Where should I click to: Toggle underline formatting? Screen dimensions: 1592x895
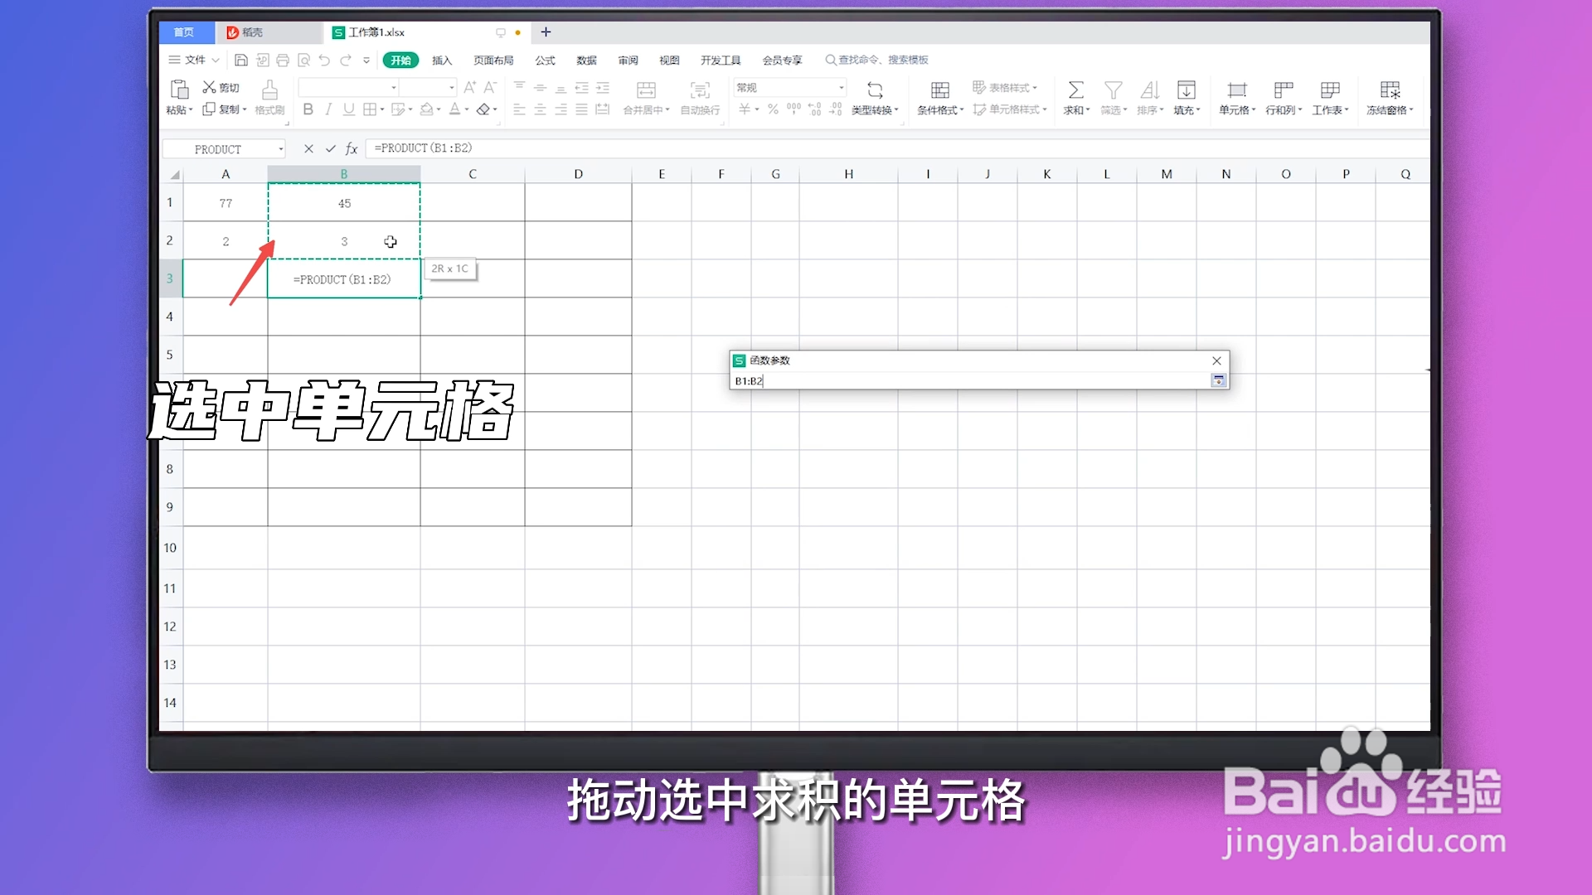coord(348,109)
